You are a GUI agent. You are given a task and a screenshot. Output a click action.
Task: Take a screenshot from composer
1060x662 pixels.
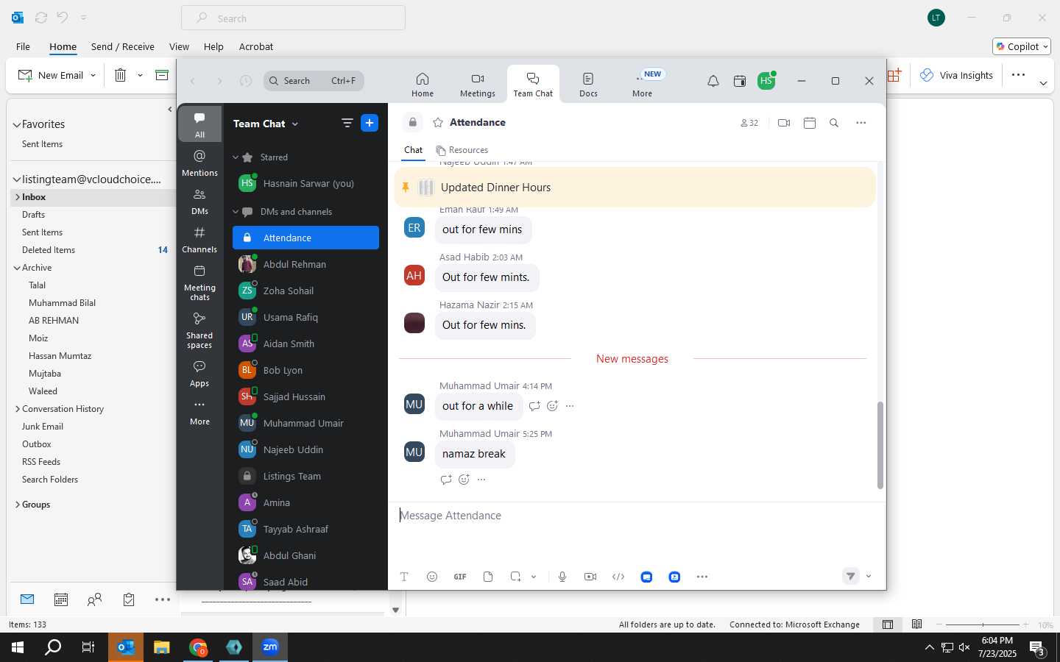click(515, 577)
